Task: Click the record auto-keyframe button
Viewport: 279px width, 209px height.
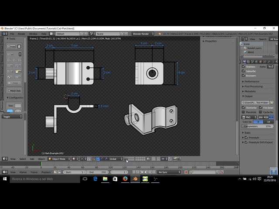Action: coord(186,172)
